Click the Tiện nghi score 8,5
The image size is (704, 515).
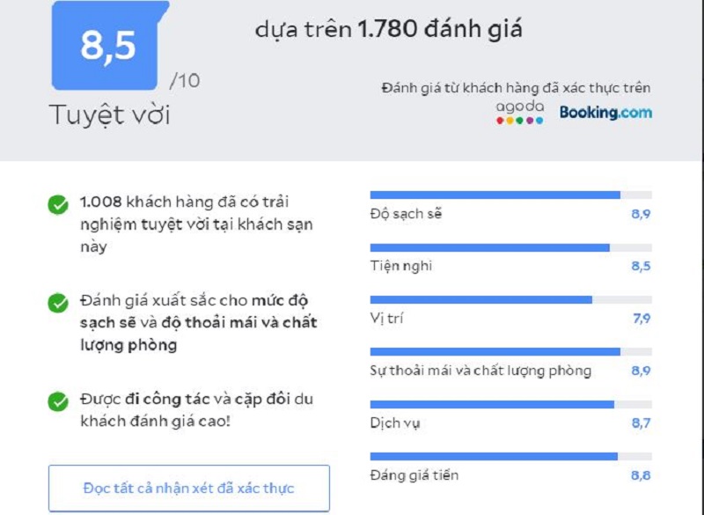[641, 266]
